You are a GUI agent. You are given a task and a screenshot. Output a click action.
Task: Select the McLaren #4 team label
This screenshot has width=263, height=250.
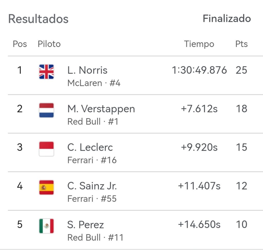click(94, 83)
